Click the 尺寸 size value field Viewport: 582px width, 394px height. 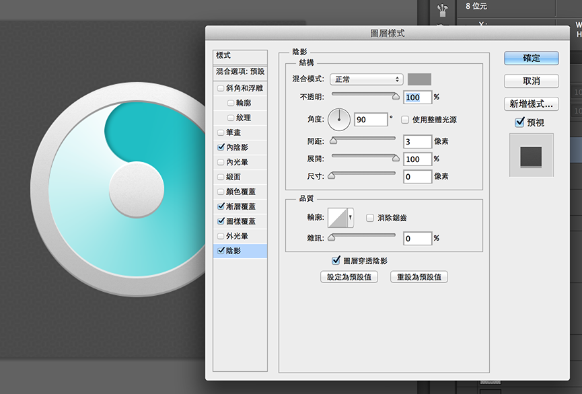418,177
